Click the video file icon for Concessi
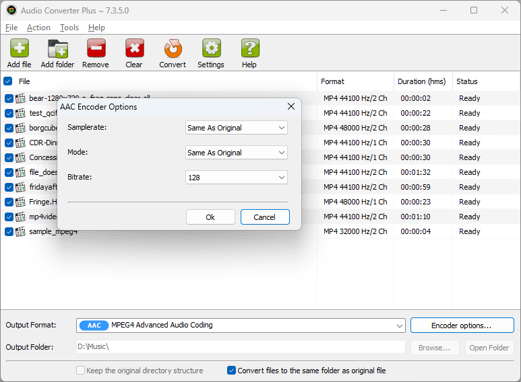 click(21, 157)
